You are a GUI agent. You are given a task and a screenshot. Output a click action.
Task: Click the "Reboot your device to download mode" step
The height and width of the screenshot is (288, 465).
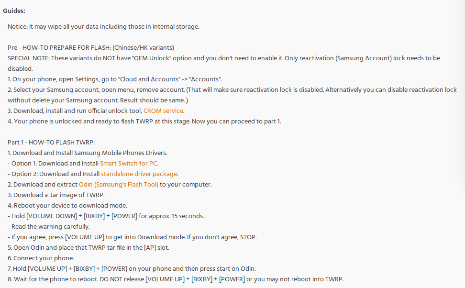67,205
